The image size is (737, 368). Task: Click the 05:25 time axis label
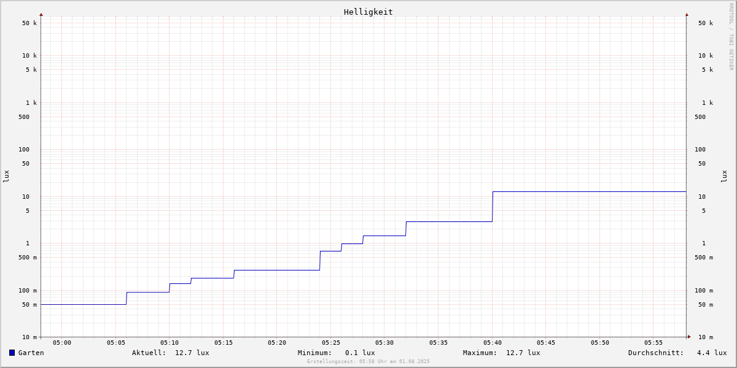(x=331, y=342)
